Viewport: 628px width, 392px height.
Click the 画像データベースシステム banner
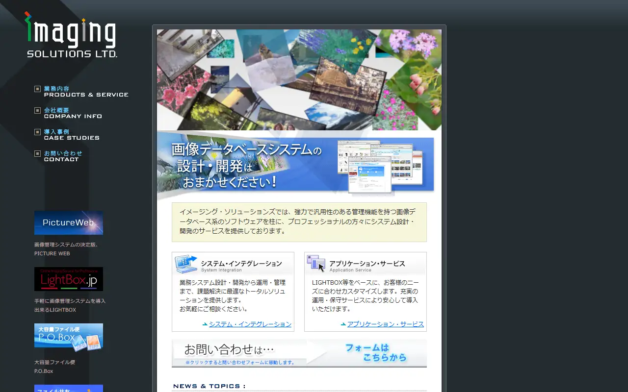pyautogui.click(x=296, y=165)
